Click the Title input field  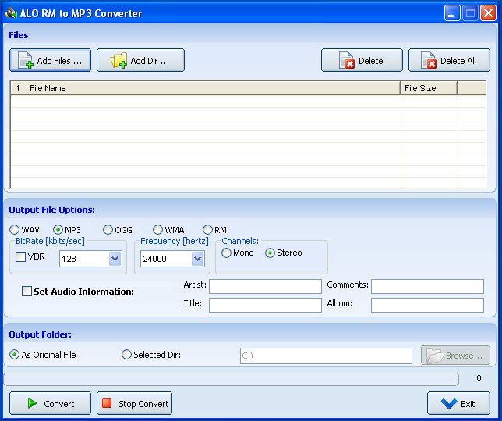(x=265, y=305)
